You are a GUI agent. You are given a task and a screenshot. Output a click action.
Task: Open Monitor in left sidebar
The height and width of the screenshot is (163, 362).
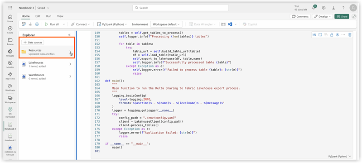10,64
